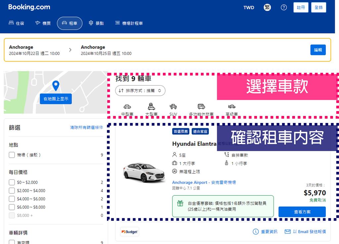Click the $5,970 price text

click(x=315, y=193)
